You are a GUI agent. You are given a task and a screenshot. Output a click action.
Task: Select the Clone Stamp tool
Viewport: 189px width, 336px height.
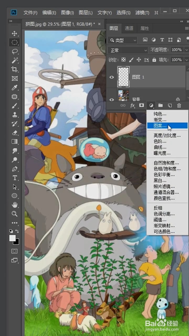(x=14, y=115)
